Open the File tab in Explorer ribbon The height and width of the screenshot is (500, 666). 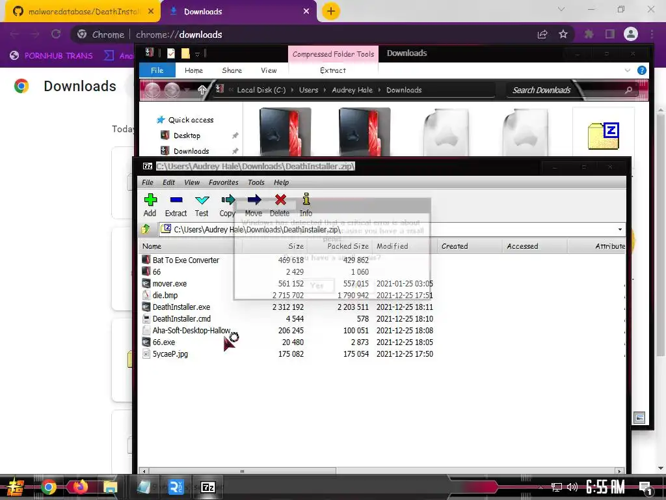[157, 70]
